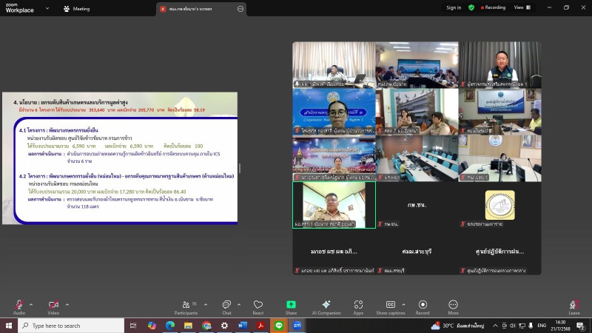Open the React emoji menu

pos(258,306)
